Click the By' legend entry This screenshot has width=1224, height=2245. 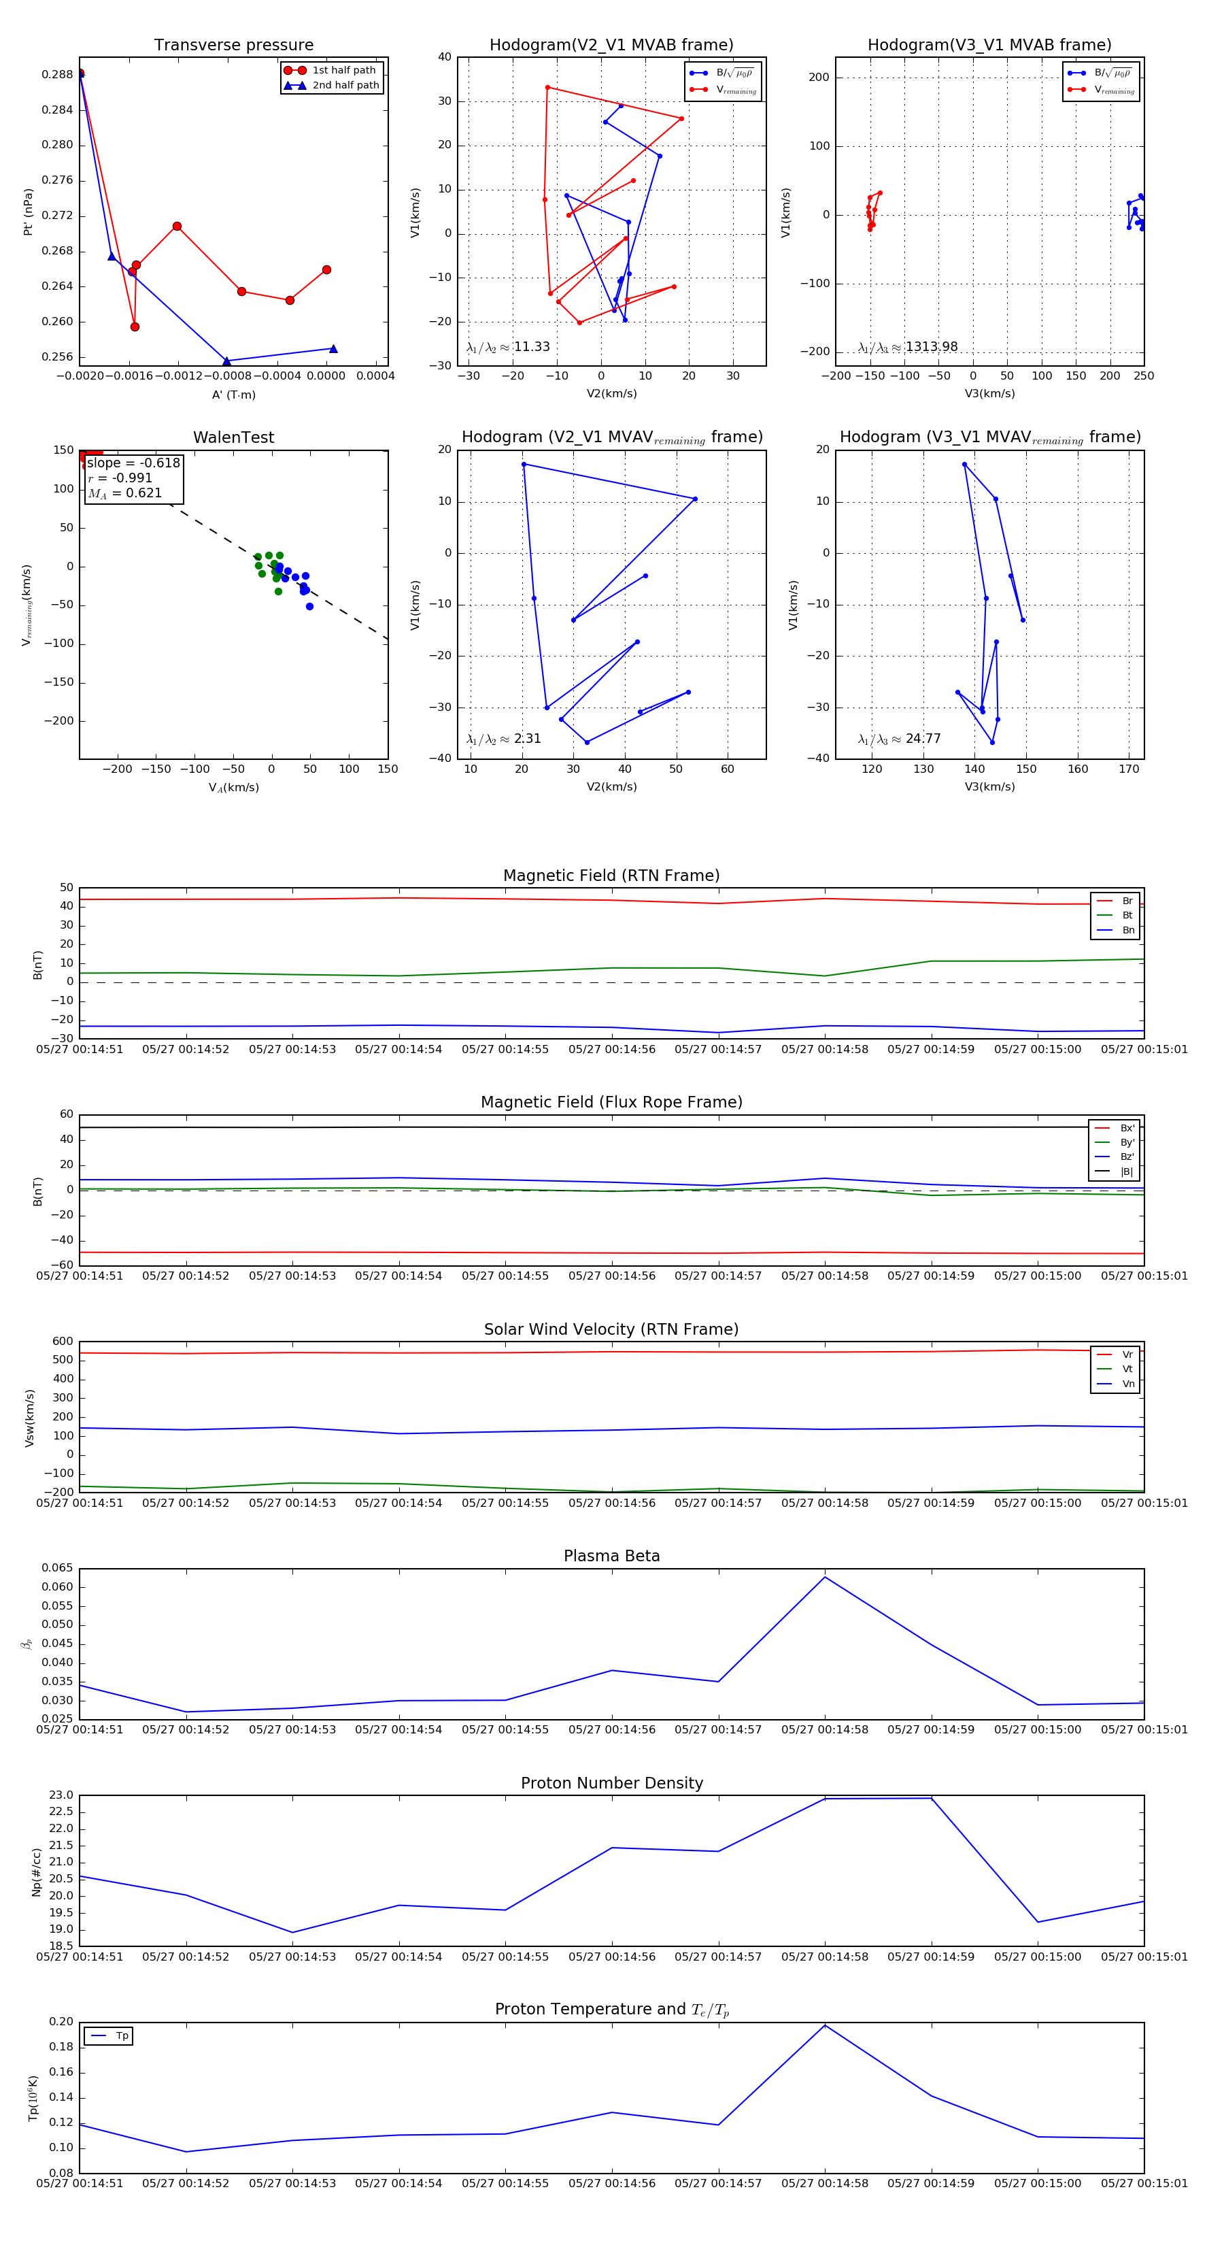pyautogui.click(x=1115, y=1142)
